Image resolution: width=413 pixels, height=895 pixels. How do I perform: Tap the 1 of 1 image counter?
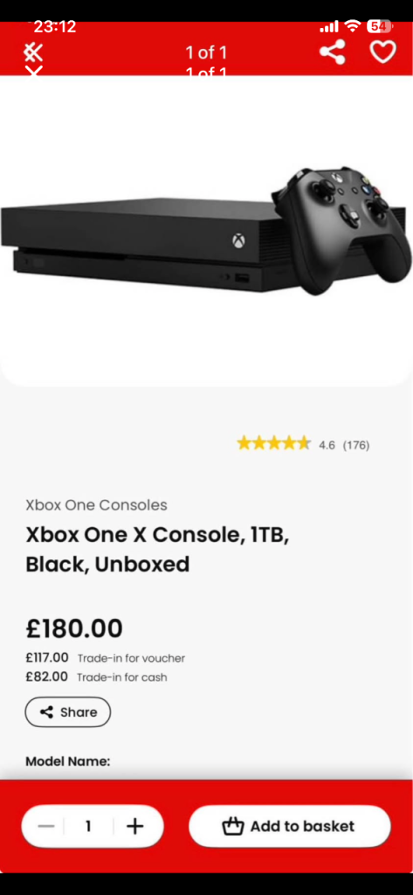click(206, 53)
